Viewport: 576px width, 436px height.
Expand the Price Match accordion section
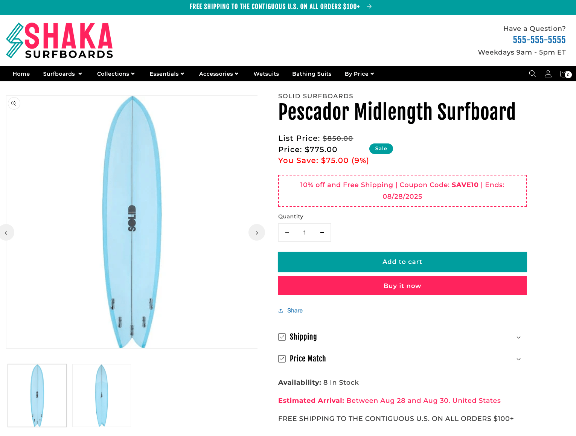(x=402, y=359)
